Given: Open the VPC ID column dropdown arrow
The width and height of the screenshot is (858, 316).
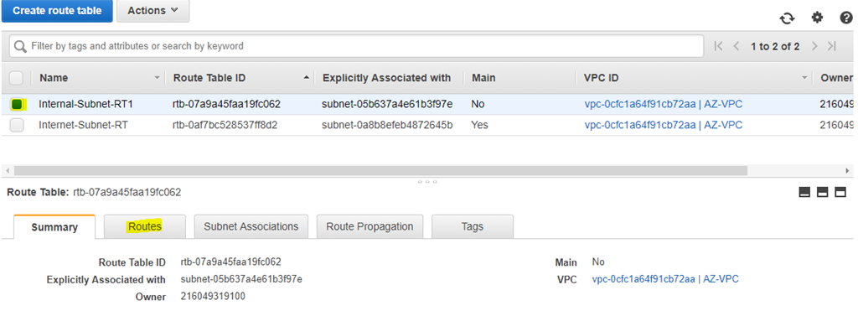Looking at the screenshot, I should tap(804, 78).
